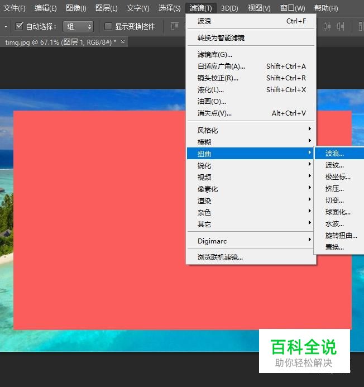Image resolution: width=364 pixels, height=387 pixels.
Task: Choose 浏览联机滤镜...
Action: 251,257
